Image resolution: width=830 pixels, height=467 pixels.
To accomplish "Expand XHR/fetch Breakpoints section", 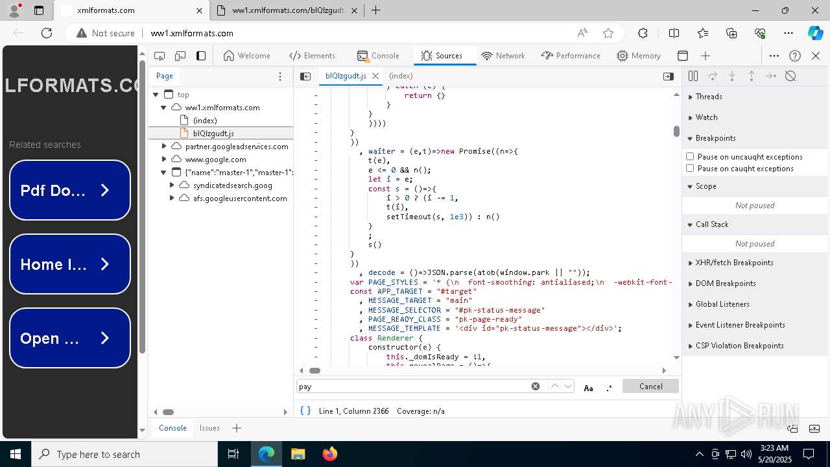I will tap(755, 263).
